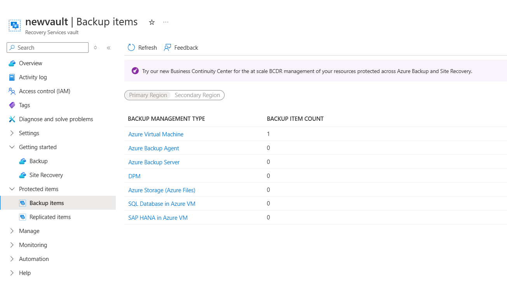Click count 0 in SQL Database row
The image size is (507, 287).
coord(268,204)
